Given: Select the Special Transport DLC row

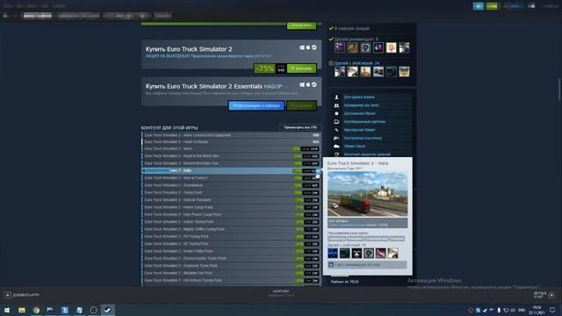Looking at the screenshot, I should click(x=232, y=200).
